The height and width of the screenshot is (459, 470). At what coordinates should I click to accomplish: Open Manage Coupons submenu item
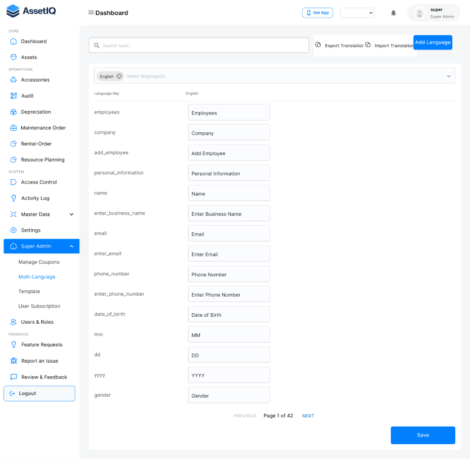(x=39, y=262)
